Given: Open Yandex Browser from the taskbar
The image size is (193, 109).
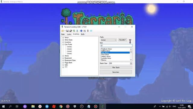Looking at the screenshot, I should click(40, 106).
